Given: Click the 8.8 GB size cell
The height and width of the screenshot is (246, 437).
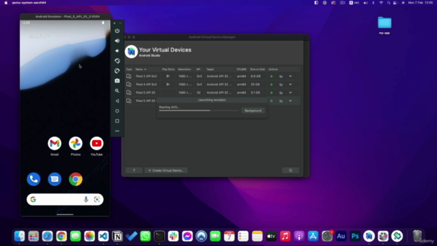Looking at the screenshot, I should pos(255,76).
